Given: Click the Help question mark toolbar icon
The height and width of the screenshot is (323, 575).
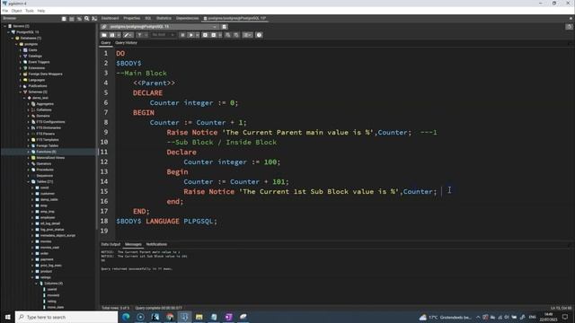Looking at the screenshot, I should [260, 35].
